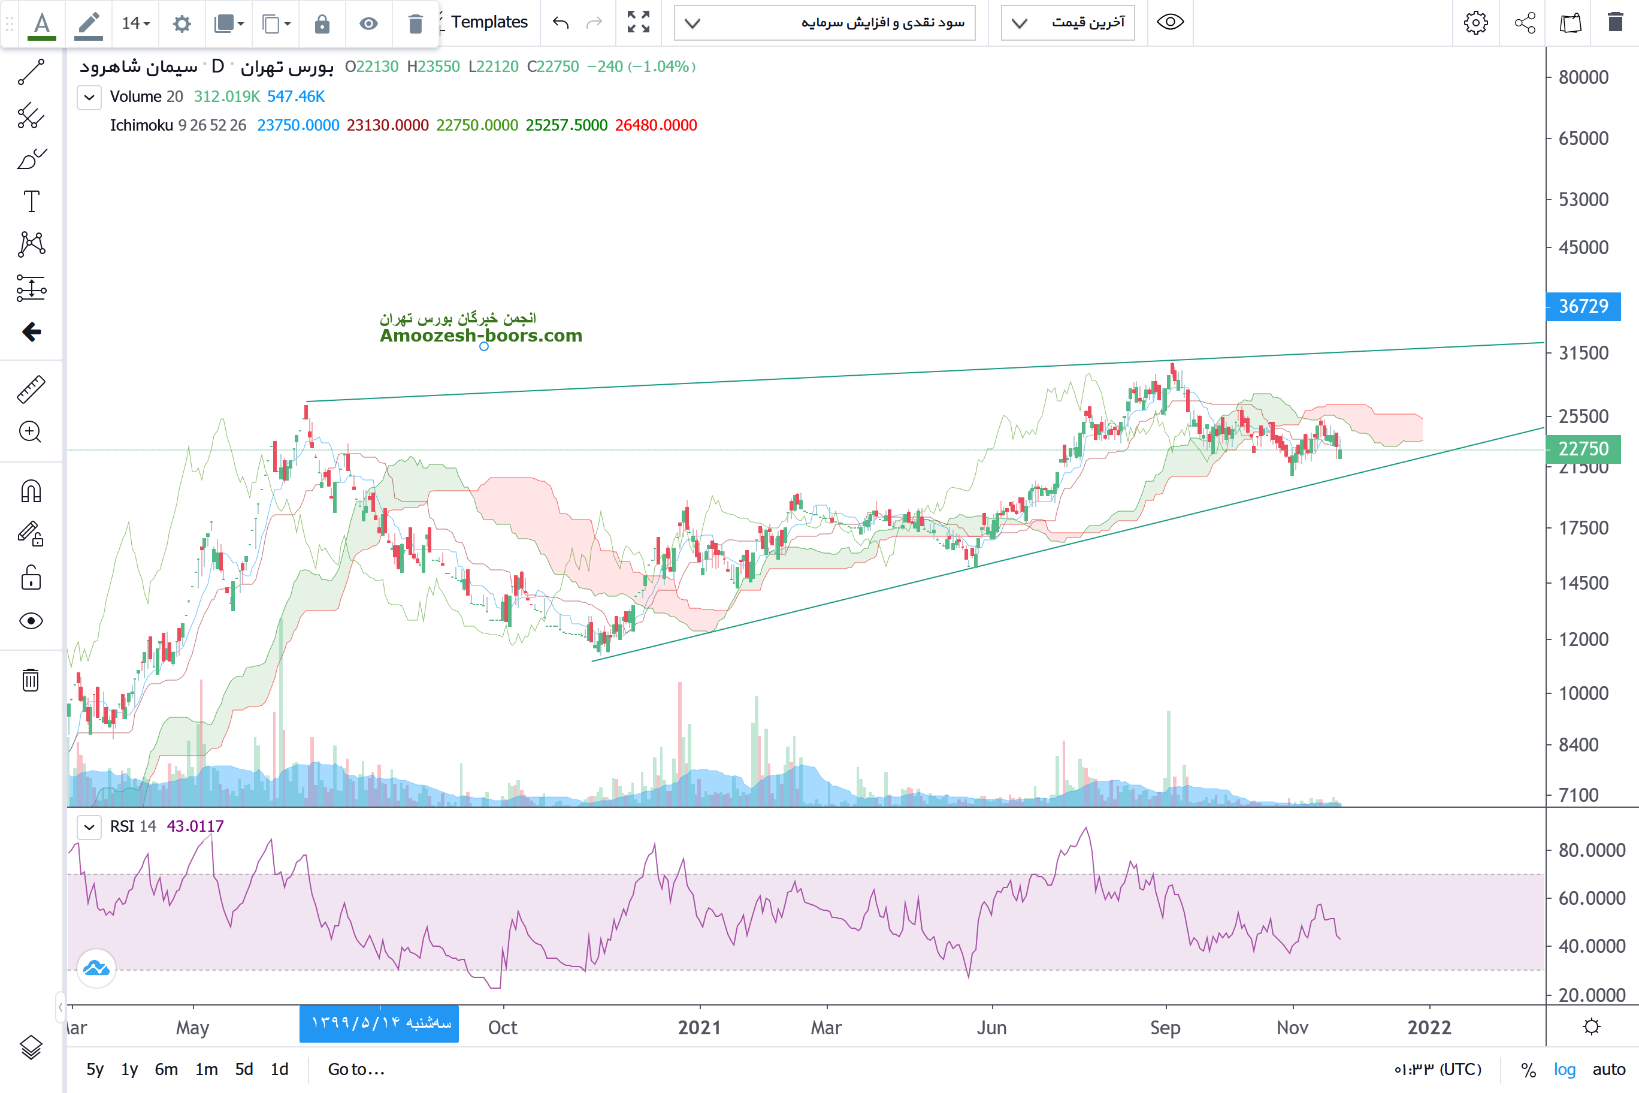Collapse the Volume indicator legend chevron
Screen dimensions: 1639x1093
click(89, 97)
